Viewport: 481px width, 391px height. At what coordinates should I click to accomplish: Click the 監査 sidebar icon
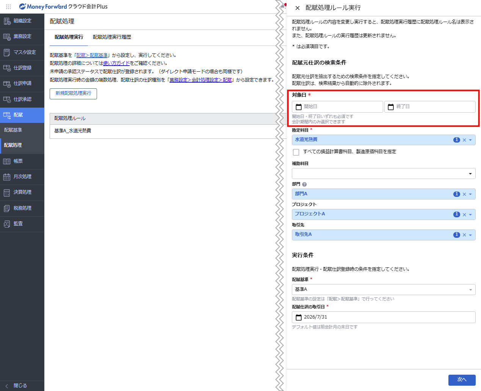point(7,224)
